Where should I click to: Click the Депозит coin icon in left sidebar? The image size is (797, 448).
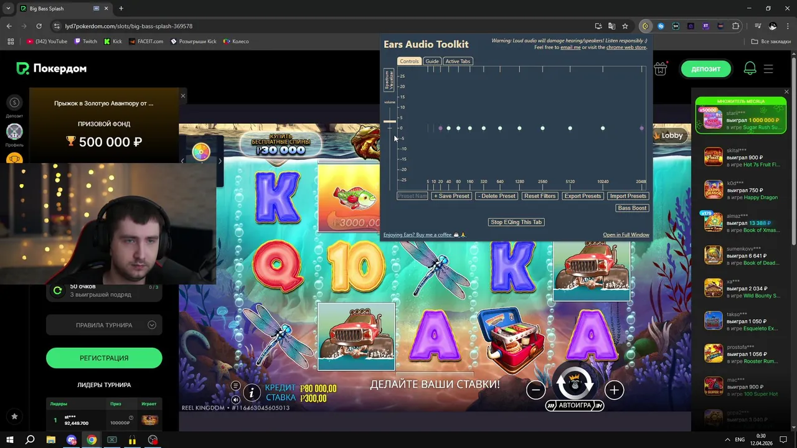pyautogui.click(x=14, y=103)
